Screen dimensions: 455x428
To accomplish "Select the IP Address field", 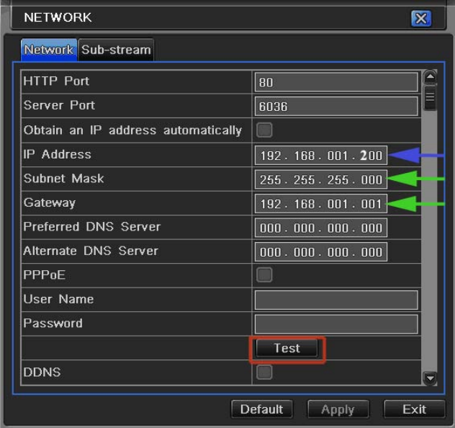I will [x=321, y=155].
